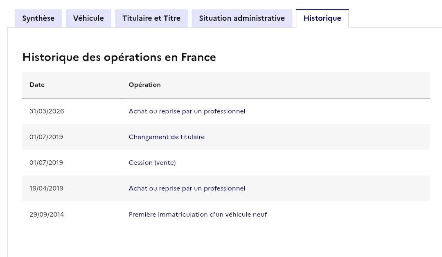
Task: Open the 2026 Achat ou reprise entry
Action: click(x=187, y=111)
